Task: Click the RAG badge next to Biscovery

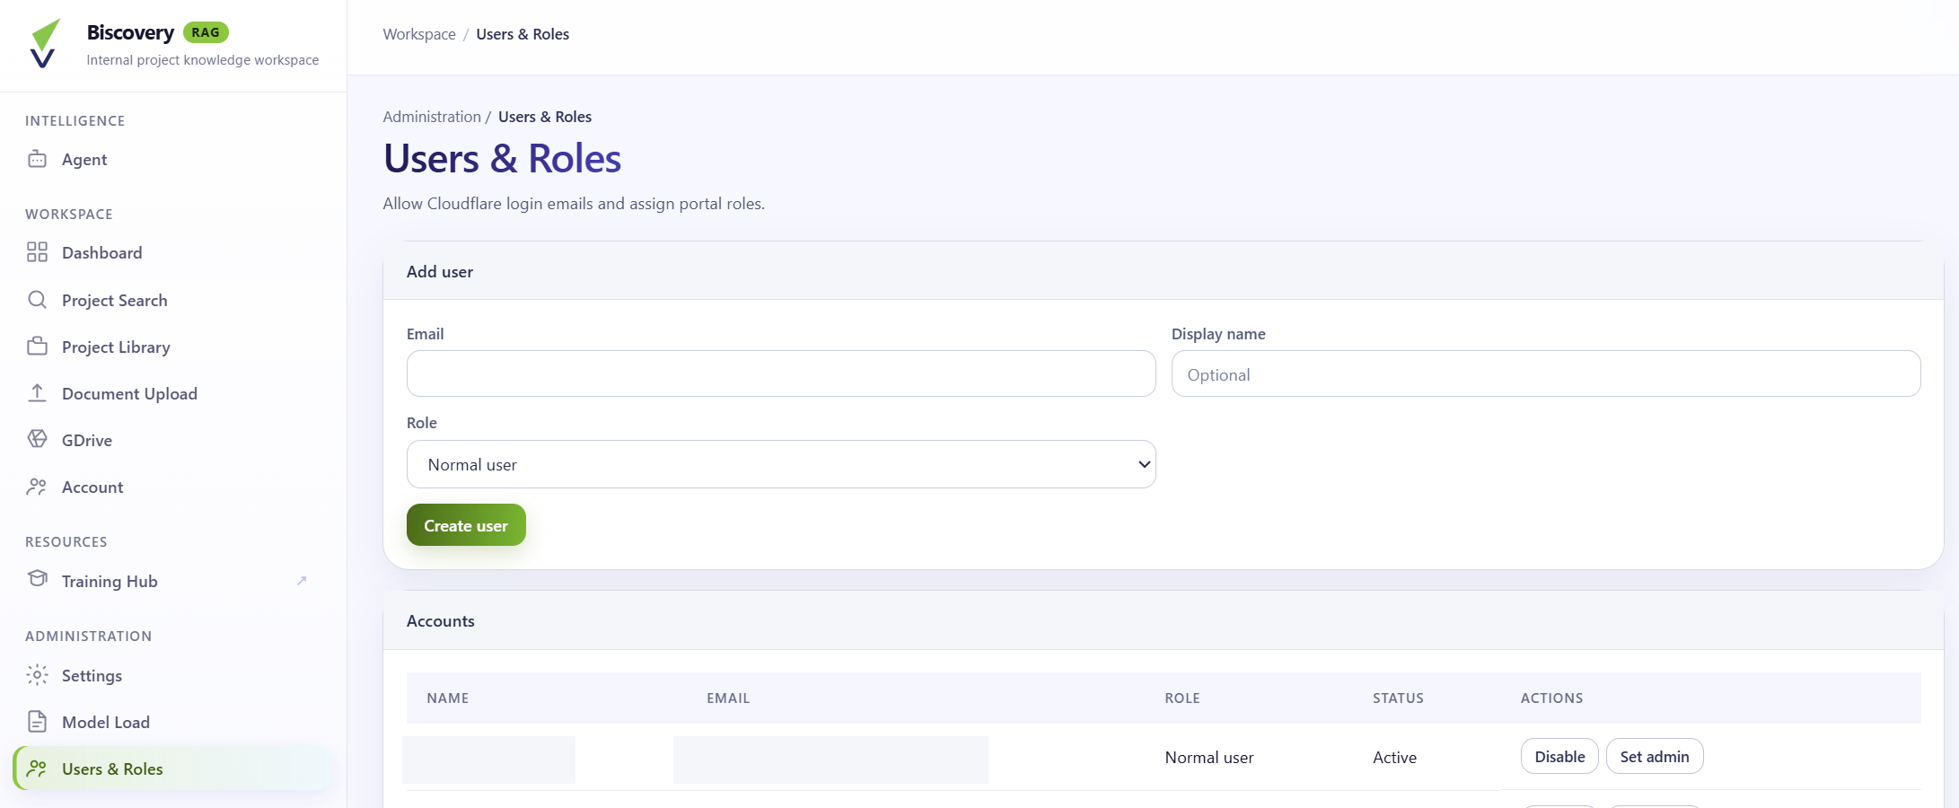Action: (x=206, y=32)
